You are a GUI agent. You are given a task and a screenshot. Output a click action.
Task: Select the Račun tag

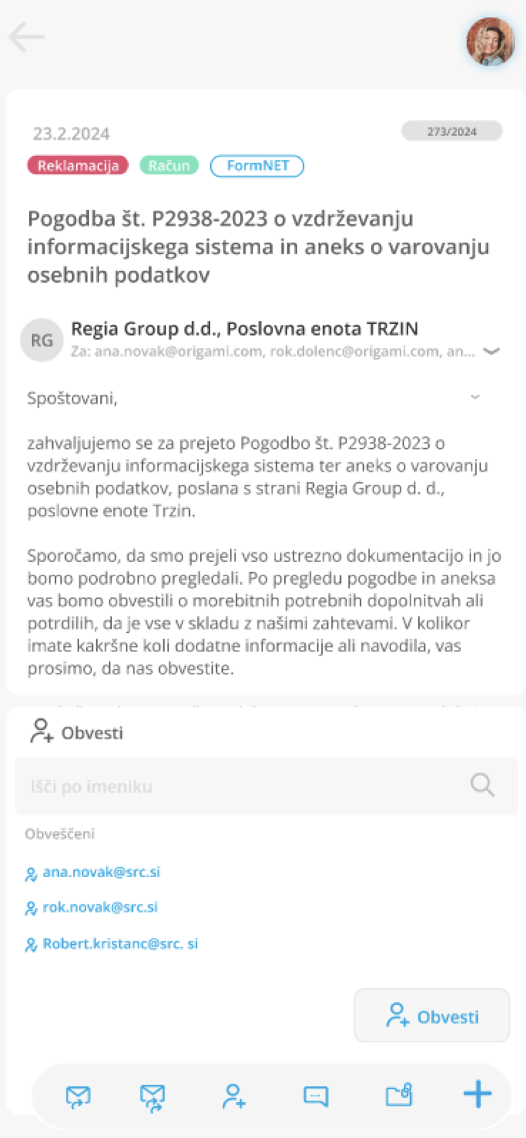point(169,165)
